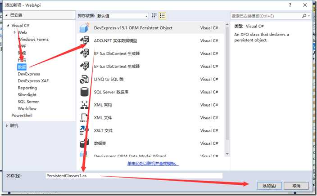Select DevExpress in the tree
The width and height of the screenshot is (317, 196).
tap(29, 74)
